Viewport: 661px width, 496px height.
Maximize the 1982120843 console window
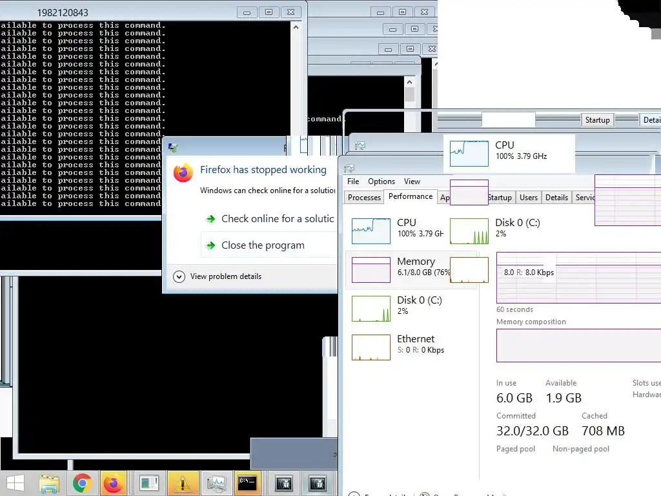tap(269, 12)
